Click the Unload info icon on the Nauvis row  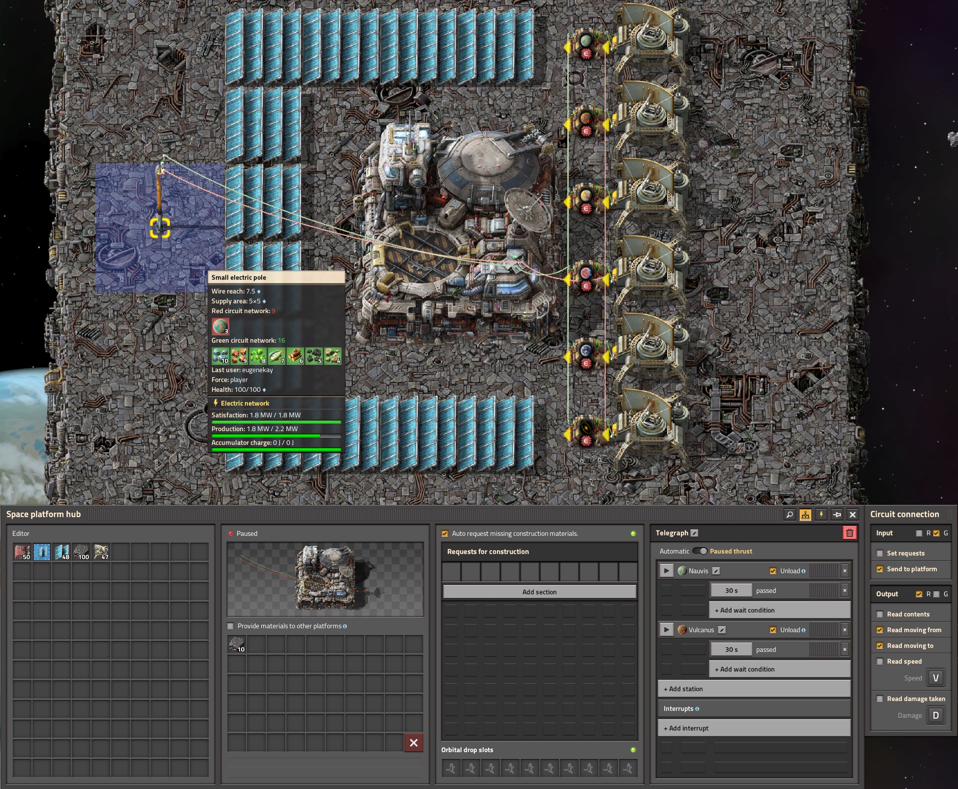click(x=803, y=571)
